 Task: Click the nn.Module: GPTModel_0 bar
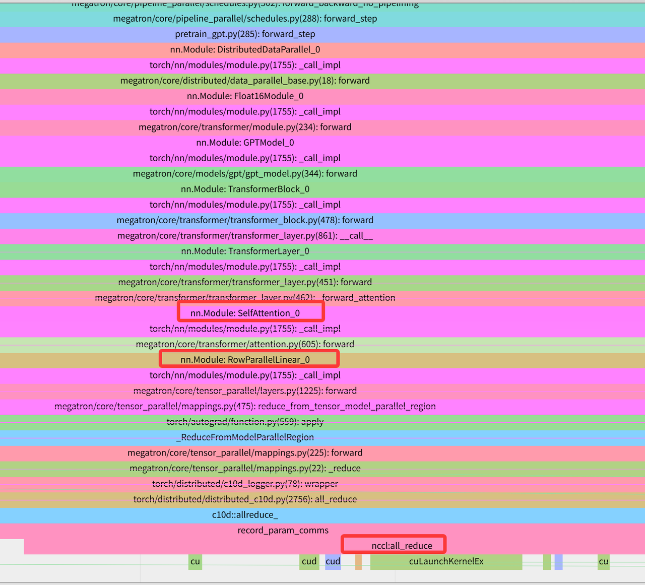(245, 143)
